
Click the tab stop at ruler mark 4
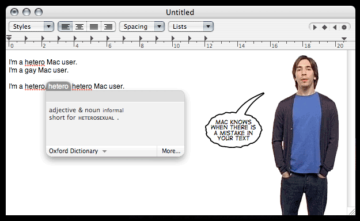pyautogui.click(x=75, y=38)
